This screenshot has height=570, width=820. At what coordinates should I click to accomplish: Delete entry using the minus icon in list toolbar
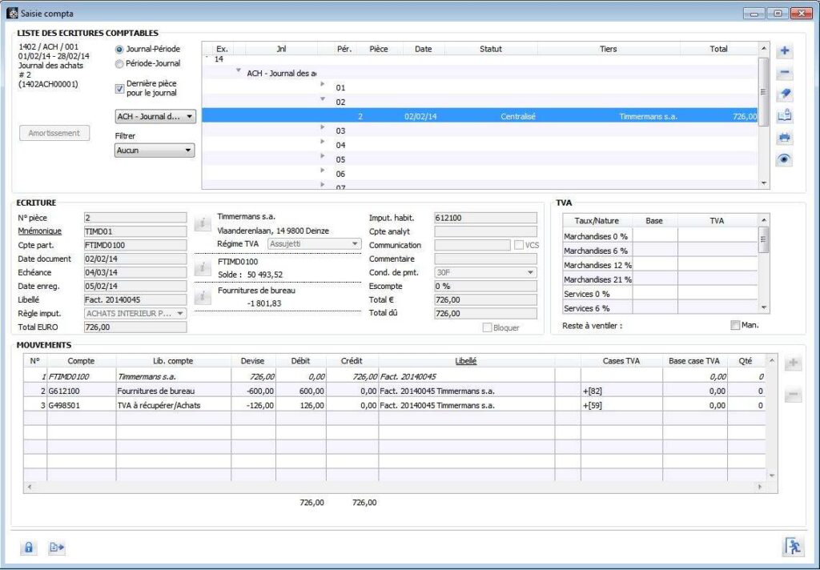pyautogui.click(x=784, y=73)
